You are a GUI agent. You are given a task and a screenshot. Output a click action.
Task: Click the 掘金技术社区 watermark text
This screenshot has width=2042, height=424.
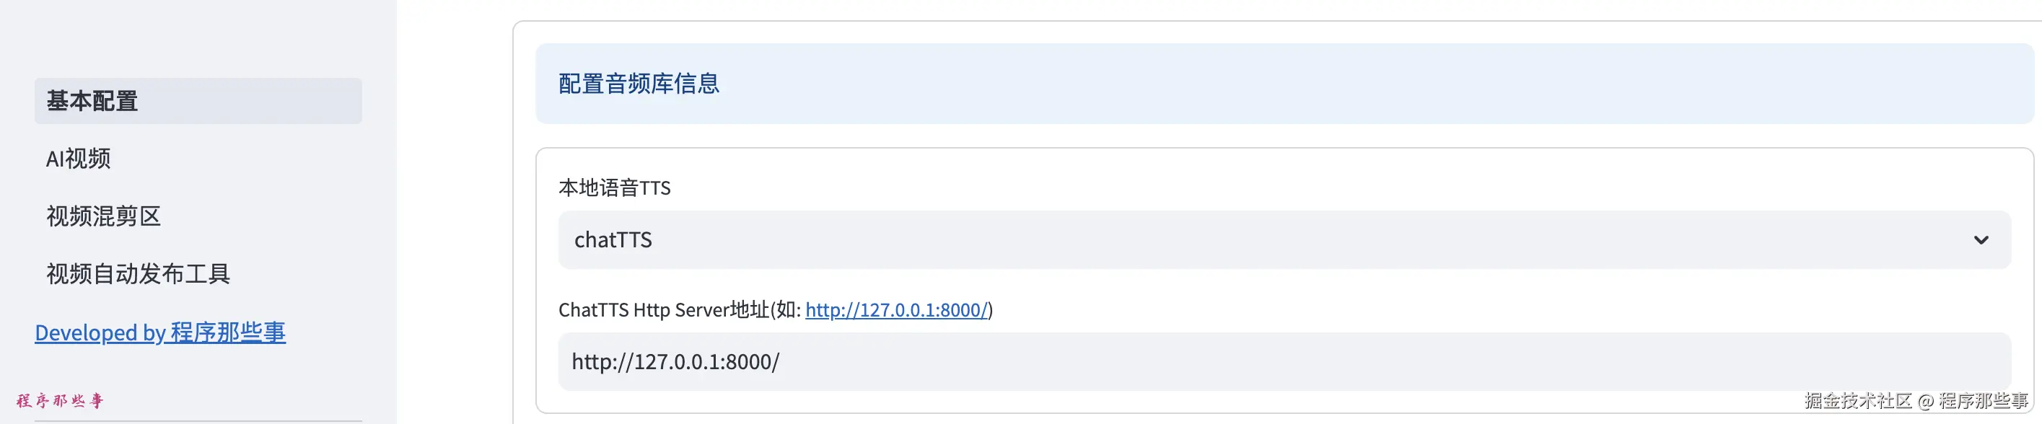1857,401
